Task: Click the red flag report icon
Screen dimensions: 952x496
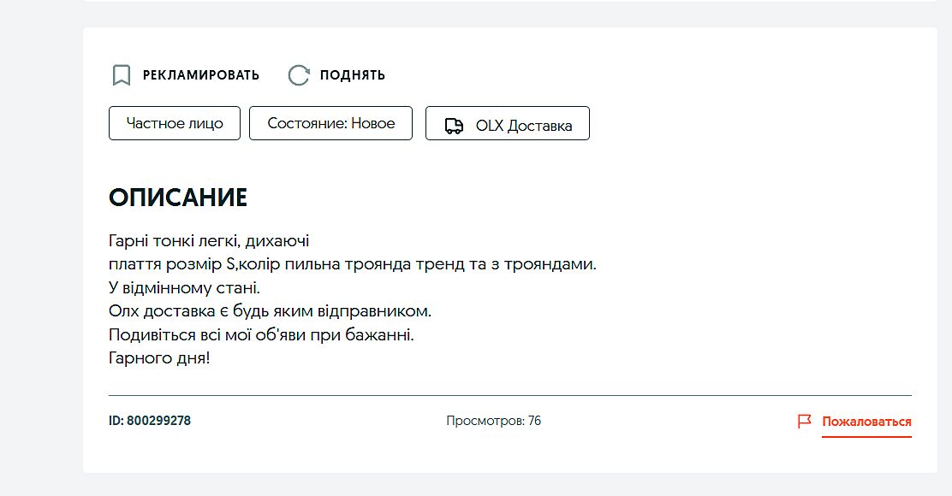Action: point(804,422)
